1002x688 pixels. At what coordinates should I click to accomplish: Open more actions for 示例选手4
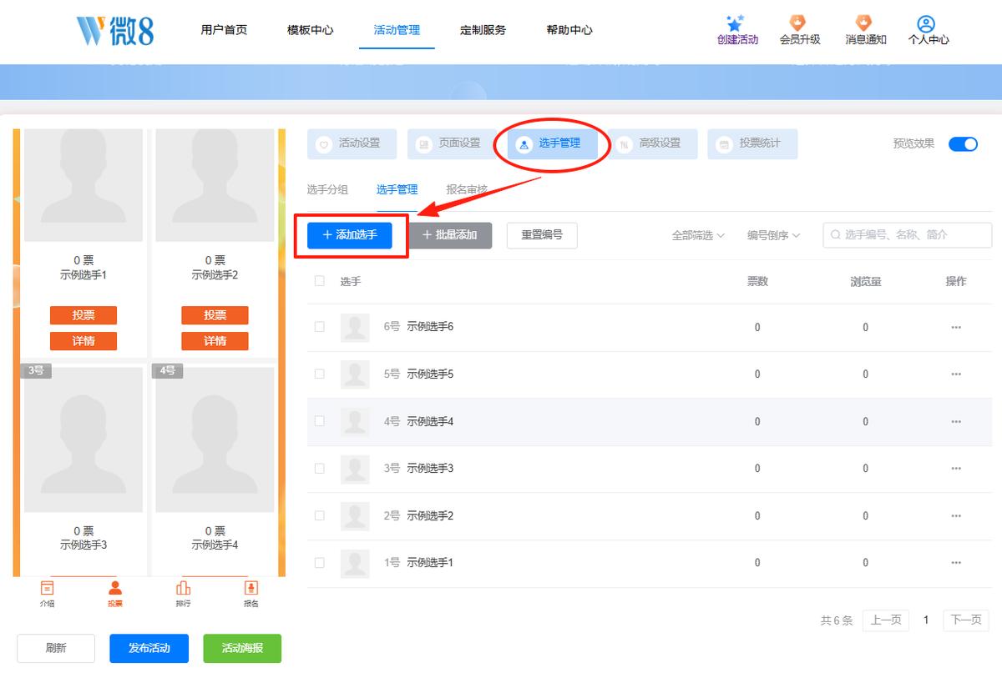956,422
